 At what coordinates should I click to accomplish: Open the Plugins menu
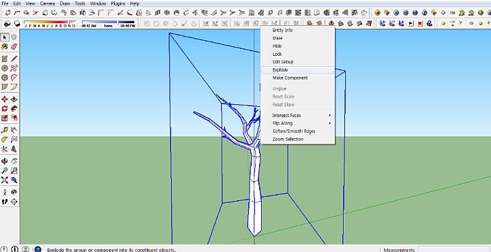click(x=118, y=3)
